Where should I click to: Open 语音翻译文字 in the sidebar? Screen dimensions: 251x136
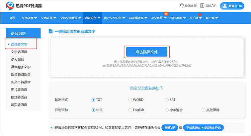pyautogui.click(x=21, y=67)
